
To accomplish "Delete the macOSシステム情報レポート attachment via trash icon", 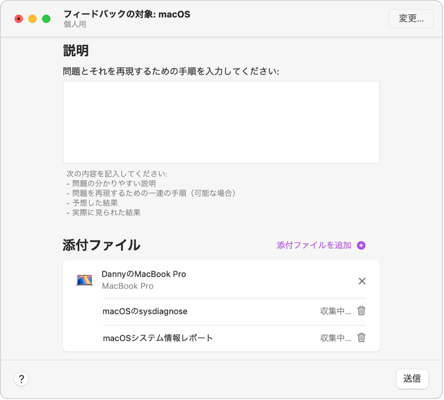I will click(362, 338).
